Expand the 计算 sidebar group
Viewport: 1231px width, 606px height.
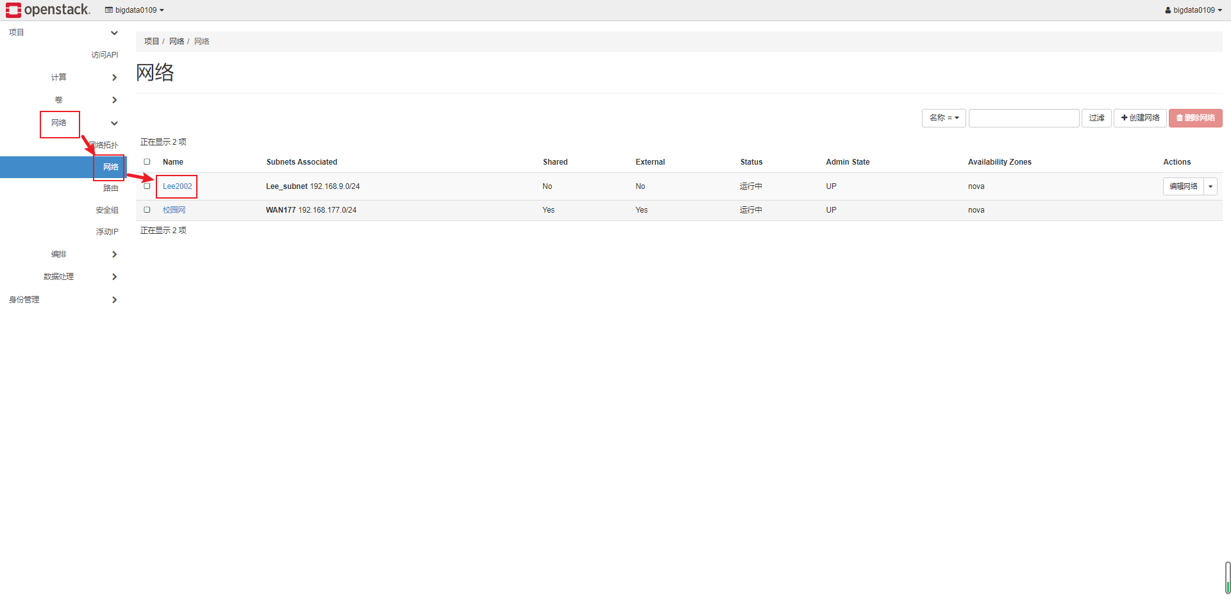pos(114,78)
